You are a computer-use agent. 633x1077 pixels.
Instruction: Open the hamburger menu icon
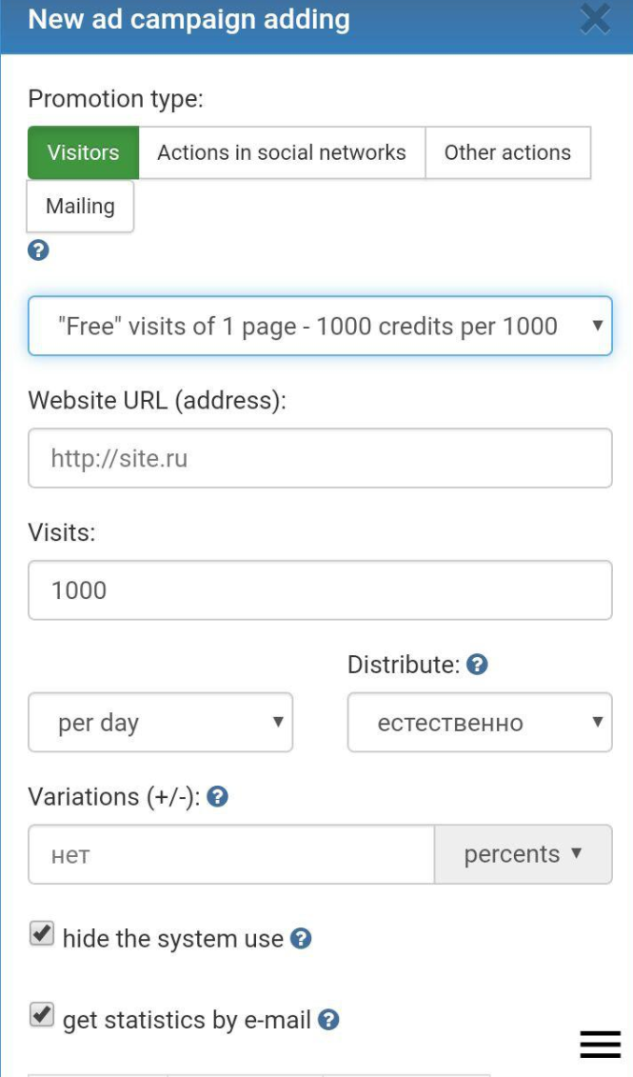pyautogui.click(x=600, y=1044)
